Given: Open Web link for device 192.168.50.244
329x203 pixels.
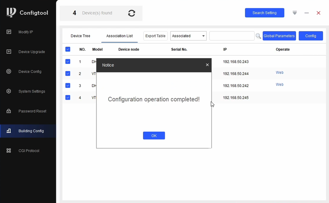Looking at the screenshot, I should 280,73.
